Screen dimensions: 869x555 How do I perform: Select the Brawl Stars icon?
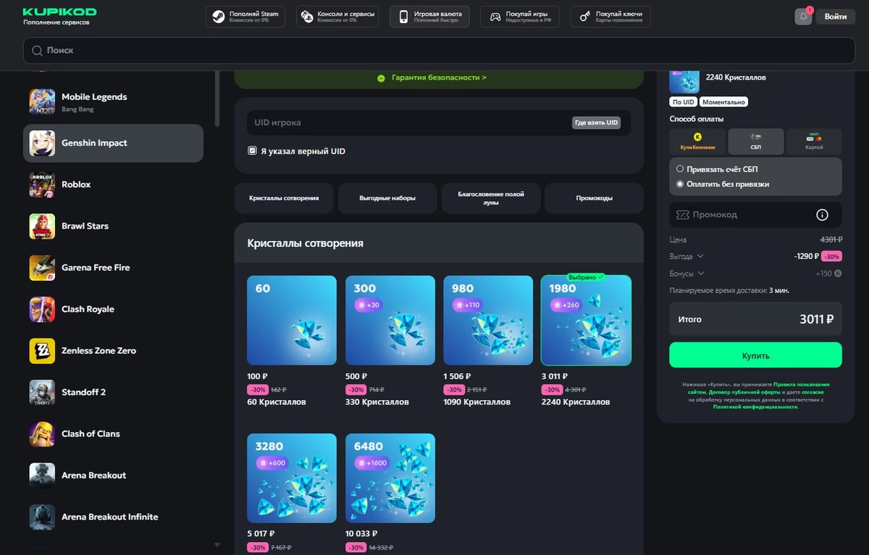42,226
